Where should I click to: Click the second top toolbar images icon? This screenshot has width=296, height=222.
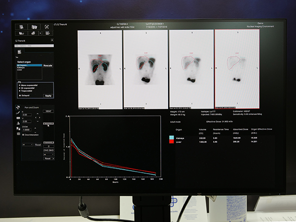34,27
